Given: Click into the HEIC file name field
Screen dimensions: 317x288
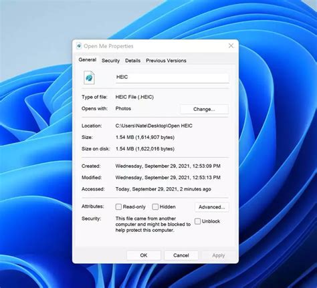Looking at the screenshot, I should click(172, 78).
